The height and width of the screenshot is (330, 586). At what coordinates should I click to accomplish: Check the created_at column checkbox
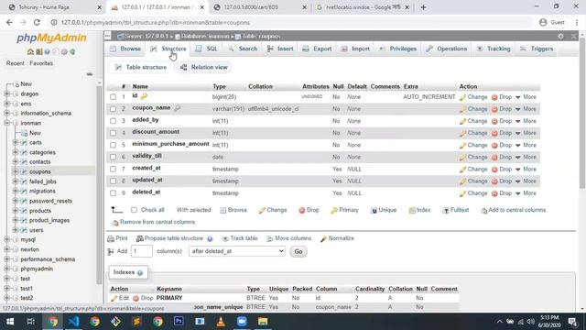113,169
